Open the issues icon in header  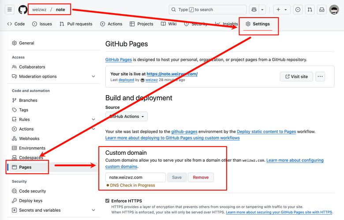tap(298, 10)
